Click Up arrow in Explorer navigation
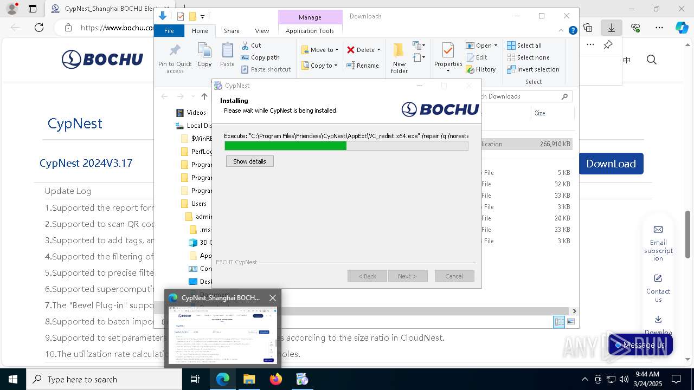The width and height of the screenshot is (694, 390). (204, 96)
